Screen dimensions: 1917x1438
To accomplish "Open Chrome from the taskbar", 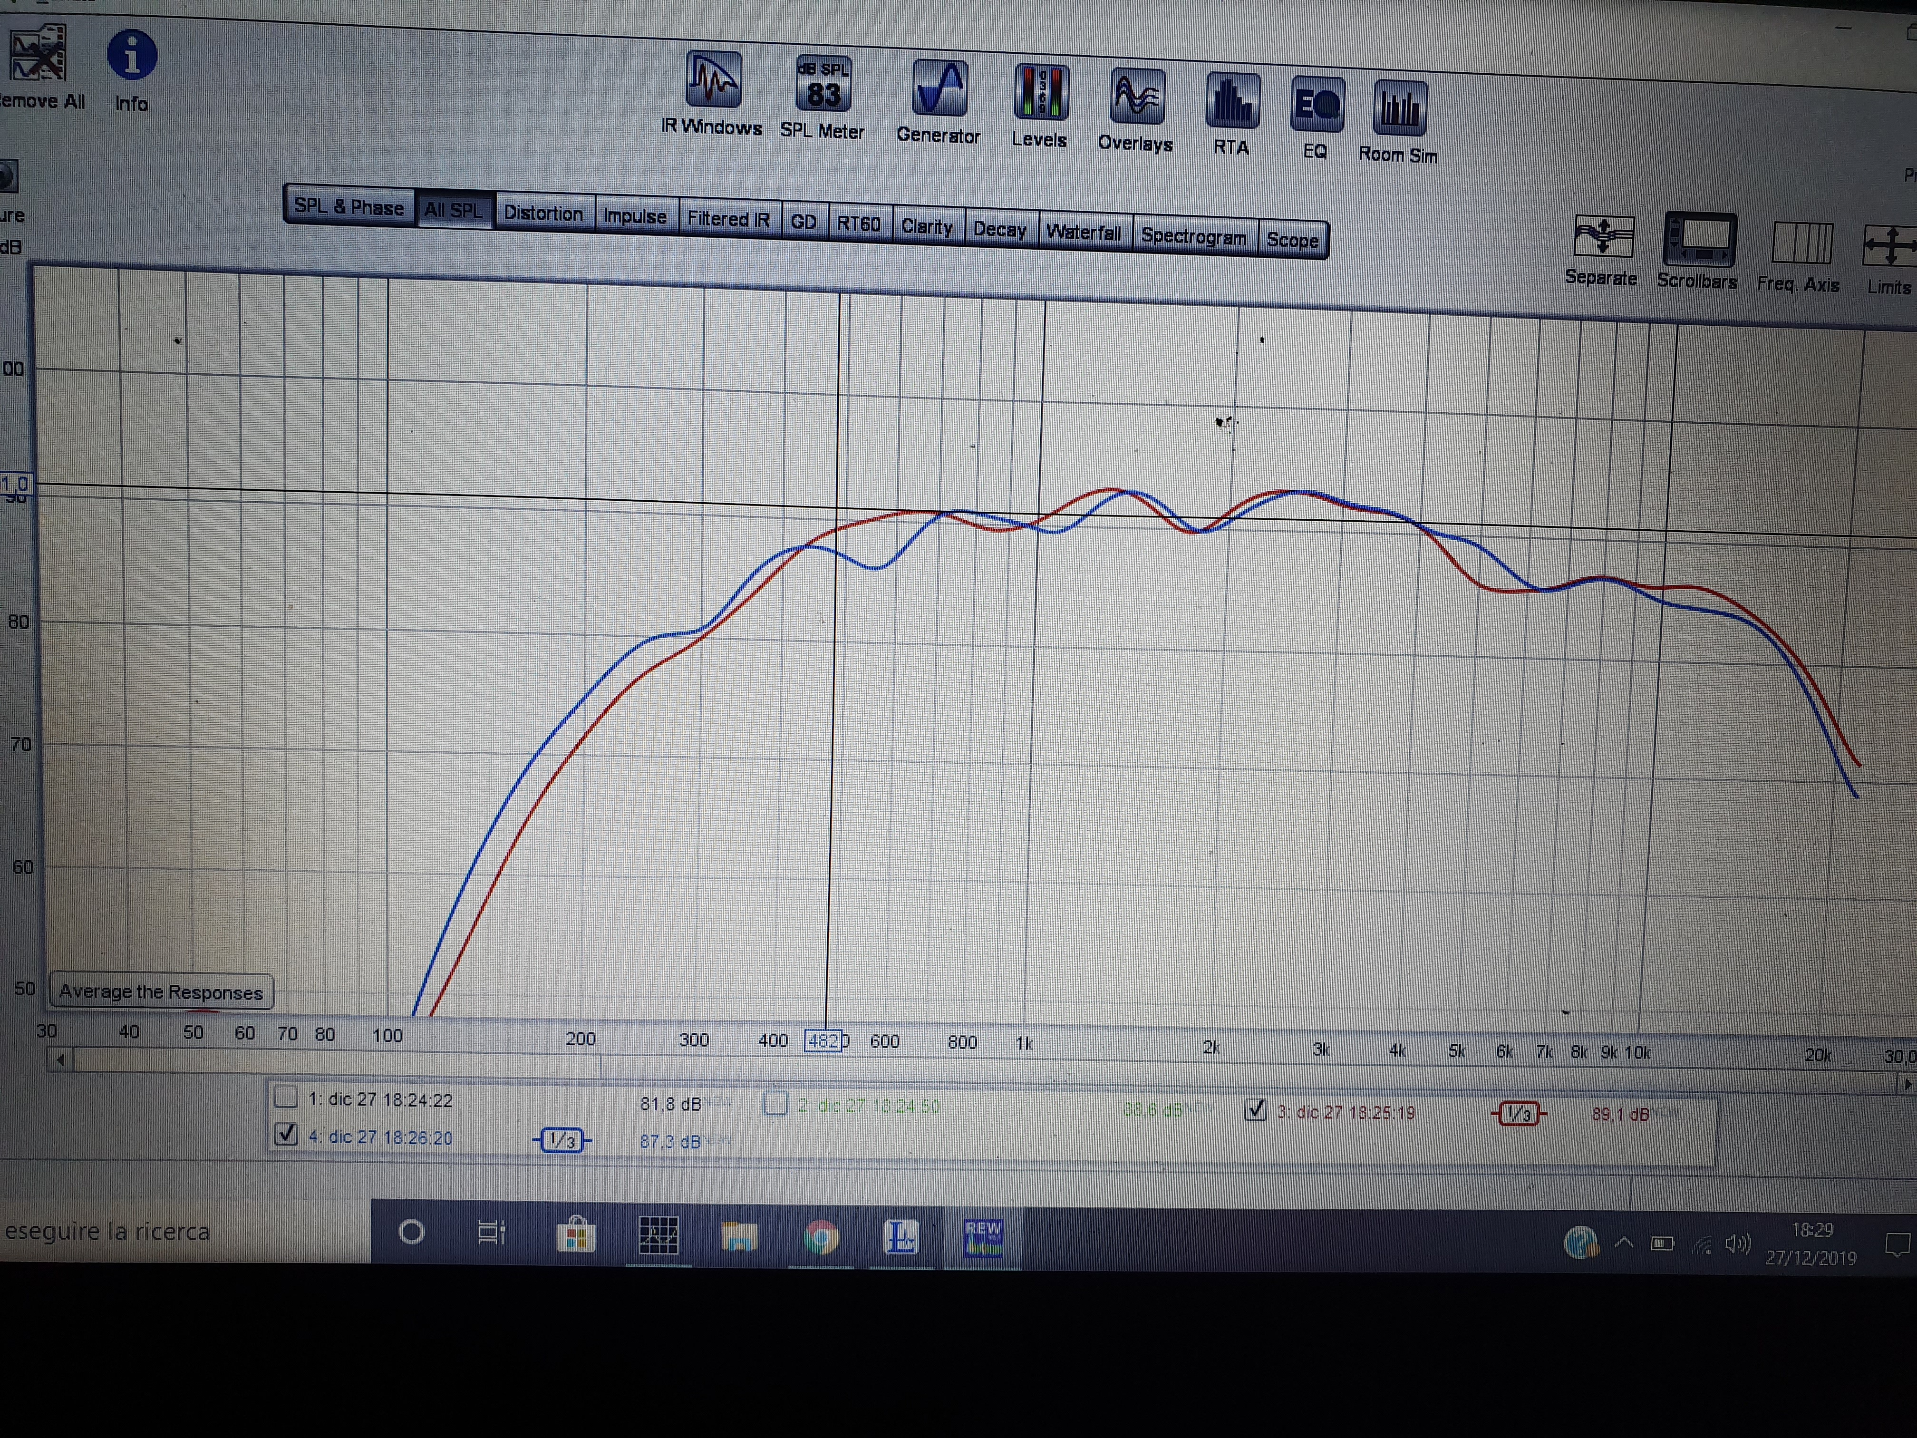I will pos(821,1238).
